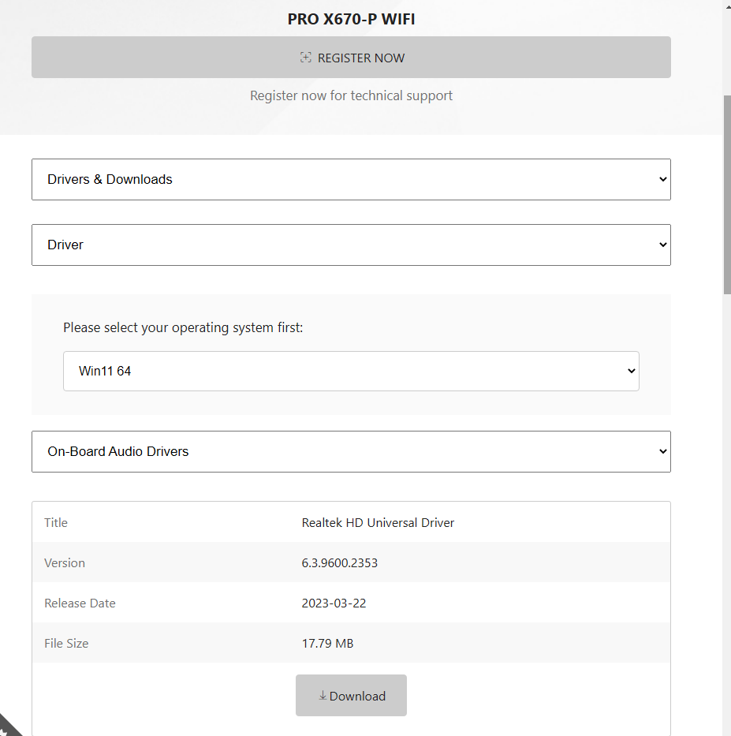
Task: Click the page vertical scrollbar thumb
Action: point(727,195)
